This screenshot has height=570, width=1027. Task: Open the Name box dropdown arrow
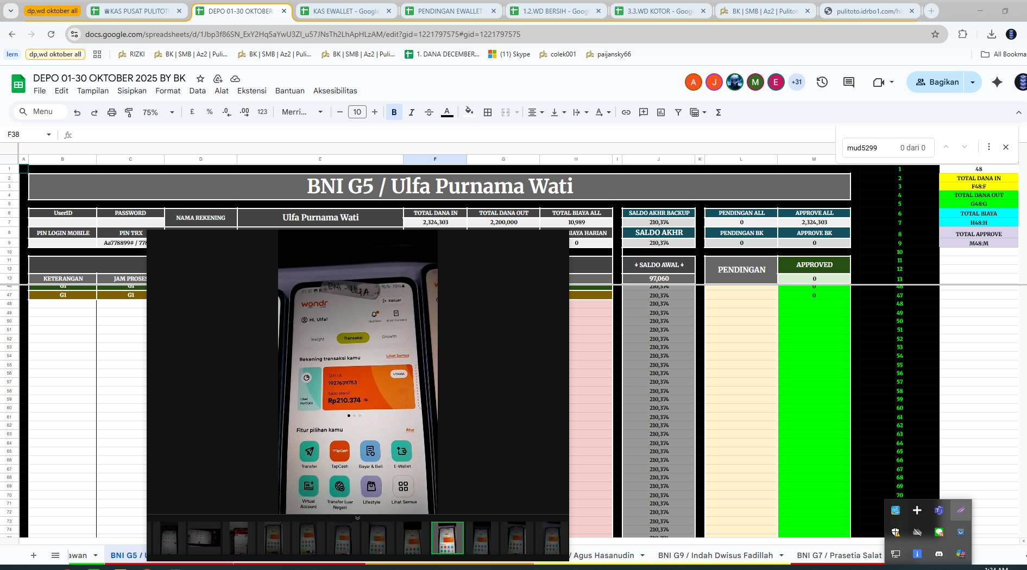pyautogui.click(x=49, y=135)
